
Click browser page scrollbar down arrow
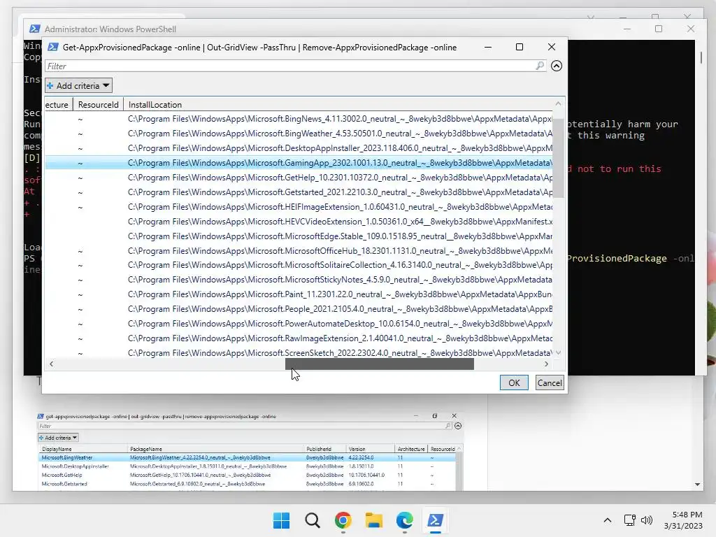[x=697, y=485]
